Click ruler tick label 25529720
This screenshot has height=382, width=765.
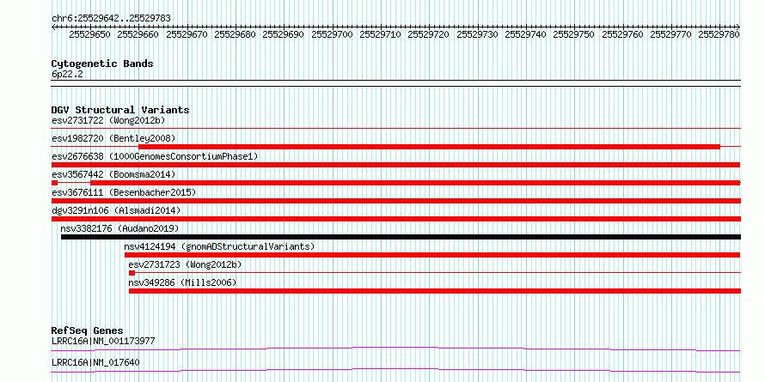click(428, 34)
